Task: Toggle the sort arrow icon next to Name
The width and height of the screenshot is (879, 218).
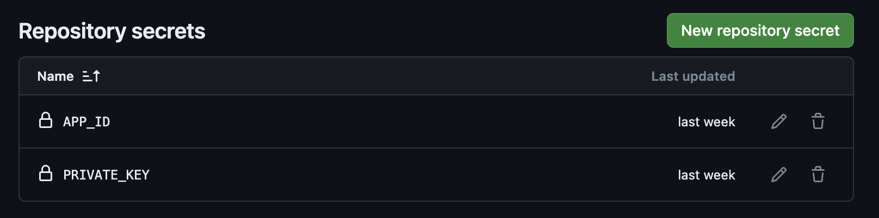Action: (x=91, y=76)
